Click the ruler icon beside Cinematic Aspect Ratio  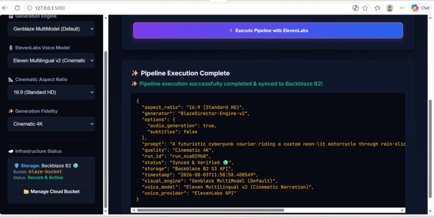[x=11, y=79]
